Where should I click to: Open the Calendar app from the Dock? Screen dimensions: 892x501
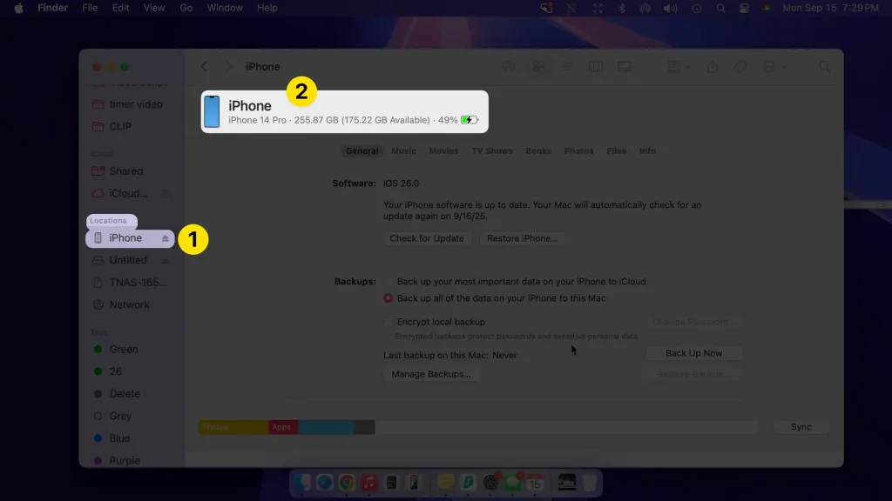[535, 483]
